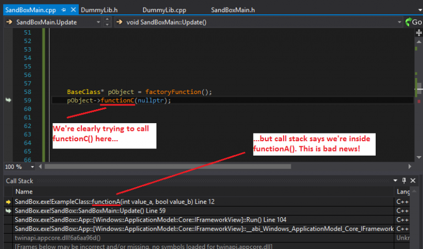Image resolution: width=423 pixels, height=249 pixels.
Task: Close the Call Stack panel
Action: (413, 181)
